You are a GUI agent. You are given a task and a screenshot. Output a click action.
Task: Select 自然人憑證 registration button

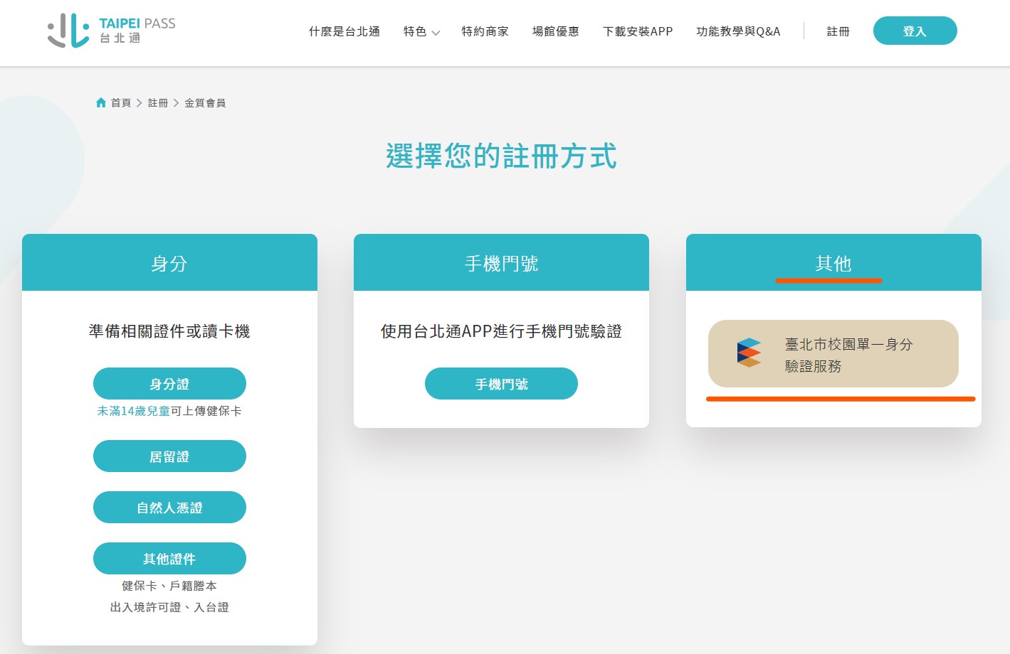tap(169, 508)
